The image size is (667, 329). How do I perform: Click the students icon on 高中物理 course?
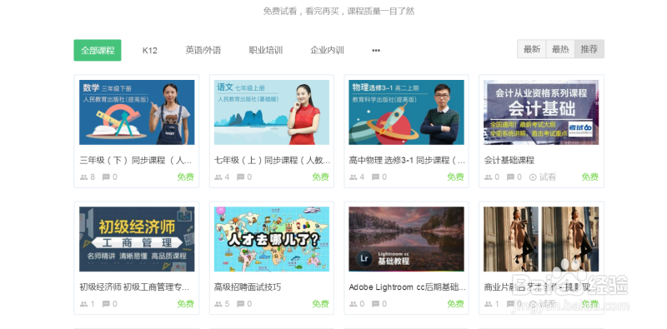point(353,177)
